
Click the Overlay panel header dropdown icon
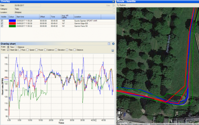[x=113, y=1]
